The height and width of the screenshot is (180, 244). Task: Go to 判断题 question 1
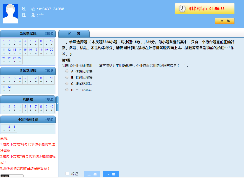pos(4,108)
